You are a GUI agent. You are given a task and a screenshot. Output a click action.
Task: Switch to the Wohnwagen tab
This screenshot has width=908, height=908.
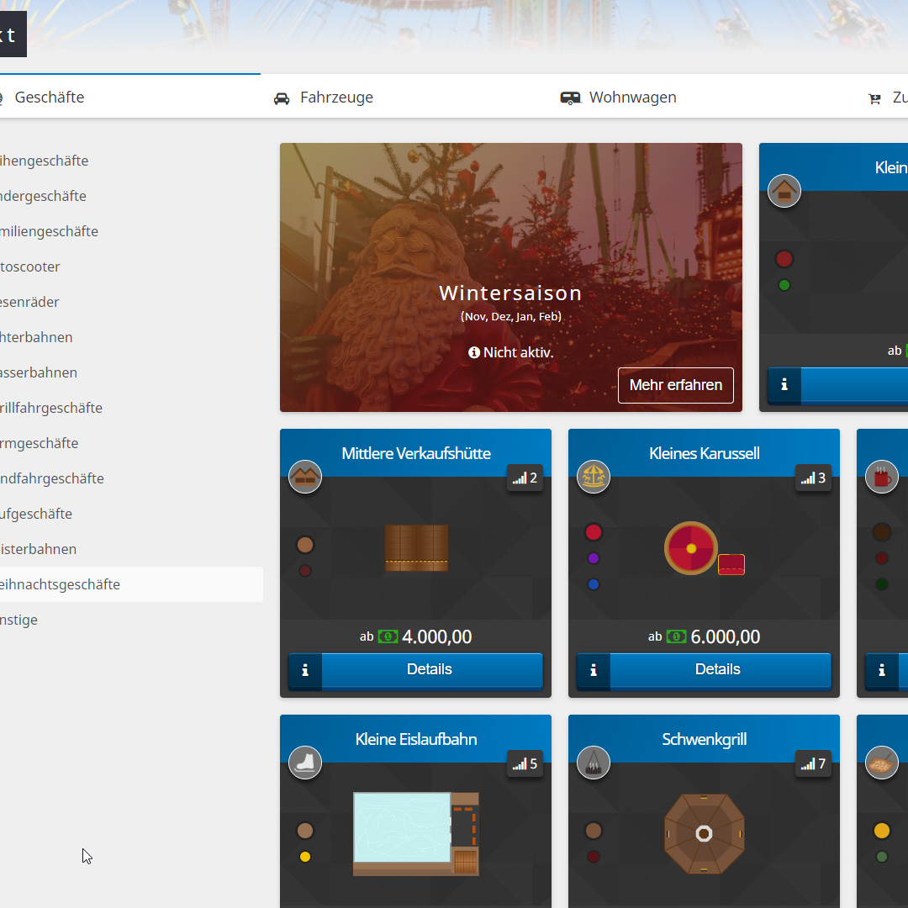(x=619, y=98)
